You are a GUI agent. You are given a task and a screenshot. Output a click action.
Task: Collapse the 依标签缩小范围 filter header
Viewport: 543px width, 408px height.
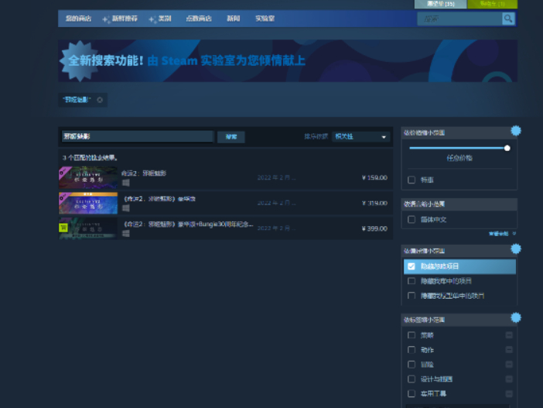459,320
